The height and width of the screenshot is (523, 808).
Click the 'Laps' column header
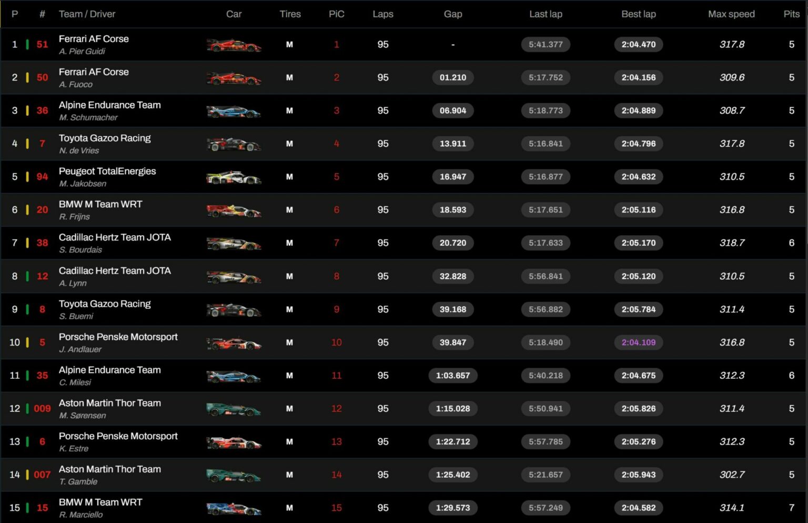[383, 14]
